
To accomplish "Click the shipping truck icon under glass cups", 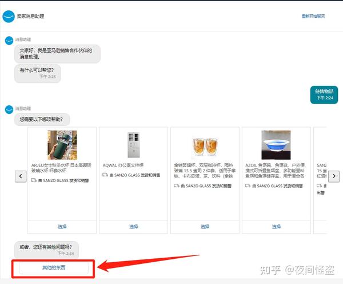I will pos(176,186).
